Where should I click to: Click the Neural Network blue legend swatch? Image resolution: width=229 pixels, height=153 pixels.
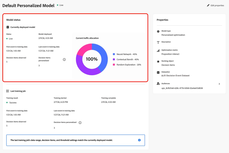[x=114, y=54]
